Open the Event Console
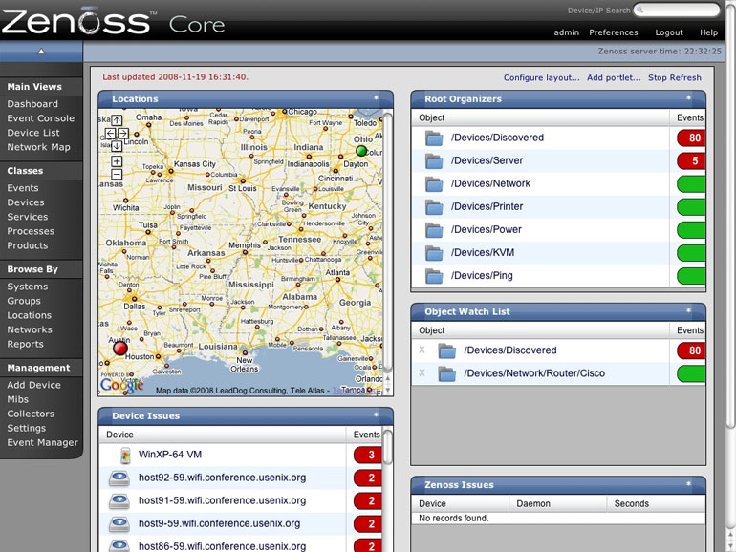Viewport: 736px width, 552px height. 41,118
